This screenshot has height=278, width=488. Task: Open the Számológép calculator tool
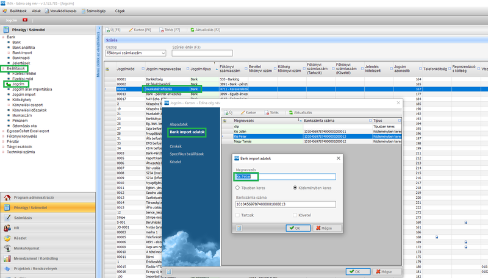pos(100,11)
